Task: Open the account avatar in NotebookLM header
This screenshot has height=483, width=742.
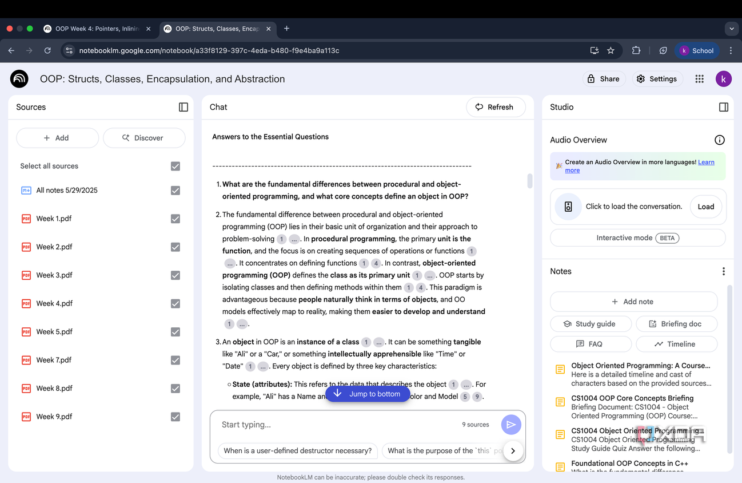Action: pos(724,79)
